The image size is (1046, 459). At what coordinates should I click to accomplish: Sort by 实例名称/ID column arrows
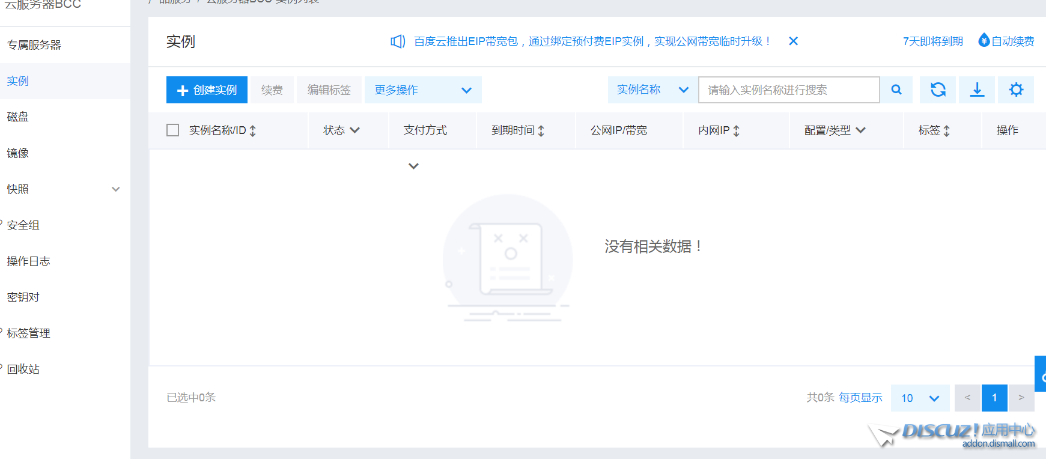coord(253,130)
